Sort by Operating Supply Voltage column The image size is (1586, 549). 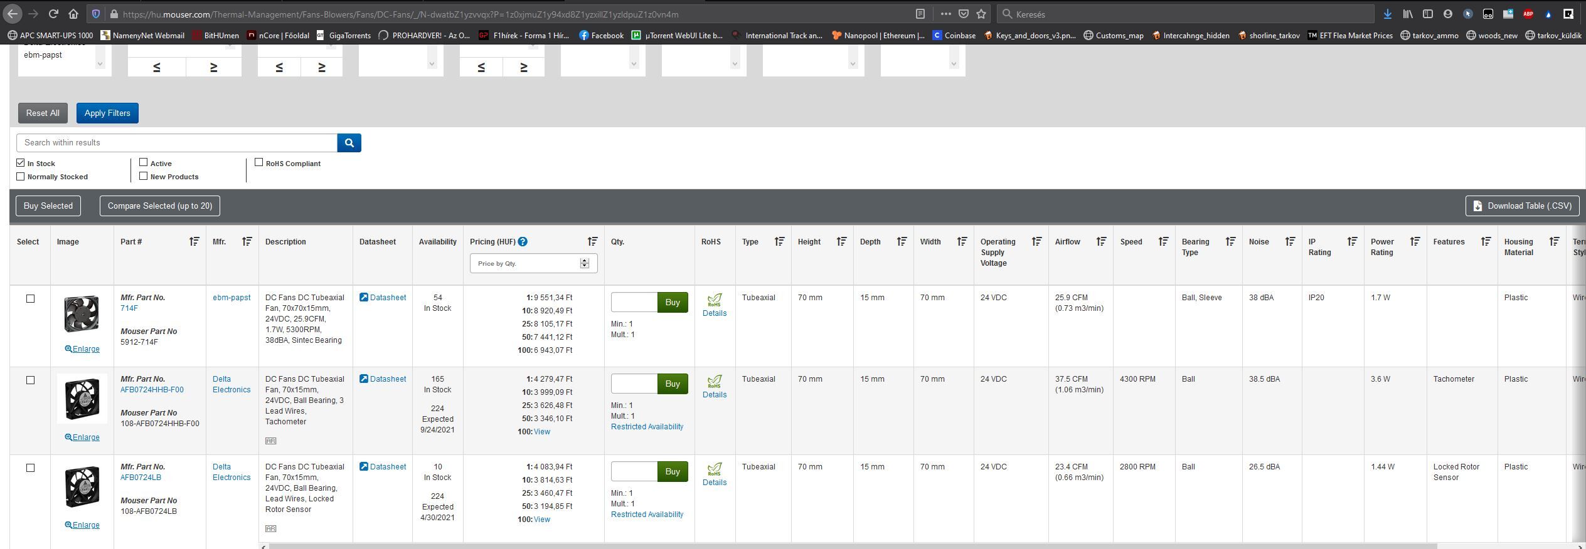click(1036, 241)
